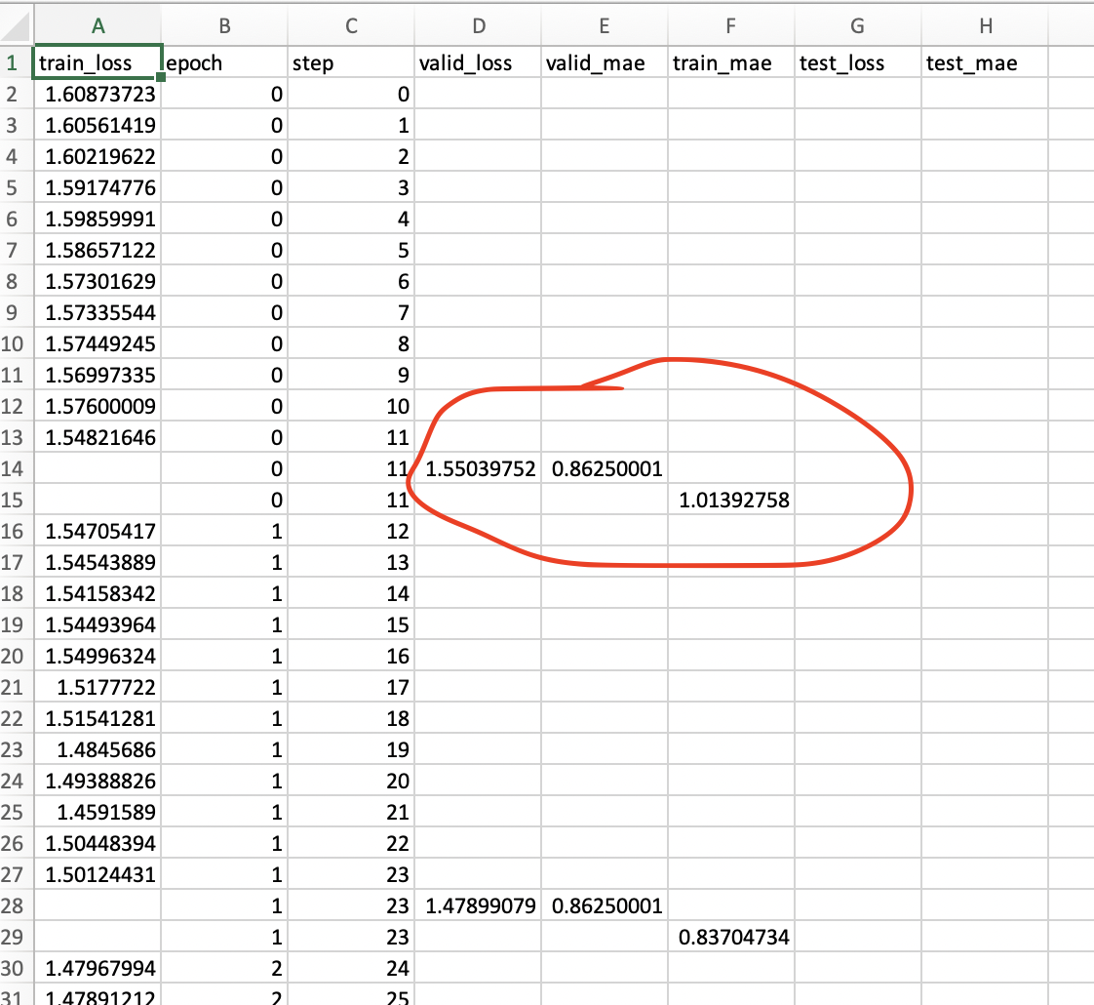
Task: Select row 14 via its row number
Action: [x=15, y=468]
